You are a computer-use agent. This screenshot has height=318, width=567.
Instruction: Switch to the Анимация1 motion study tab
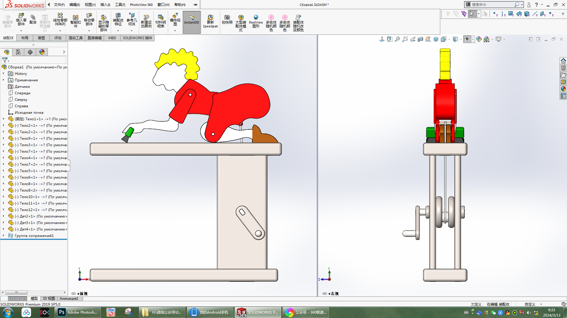(69, 299)
